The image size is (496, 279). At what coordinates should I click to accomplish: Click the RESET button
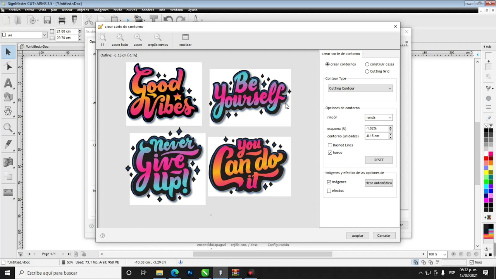click(379, 160)
